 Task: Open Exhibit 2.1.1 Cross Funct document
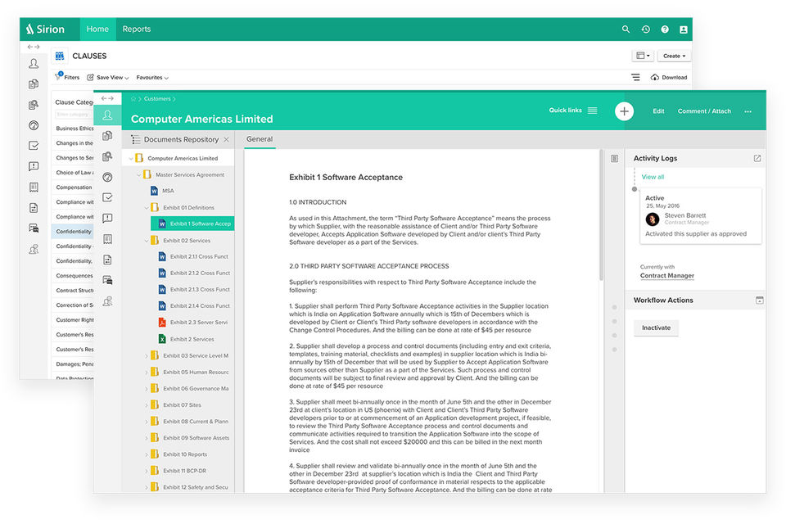193,257
